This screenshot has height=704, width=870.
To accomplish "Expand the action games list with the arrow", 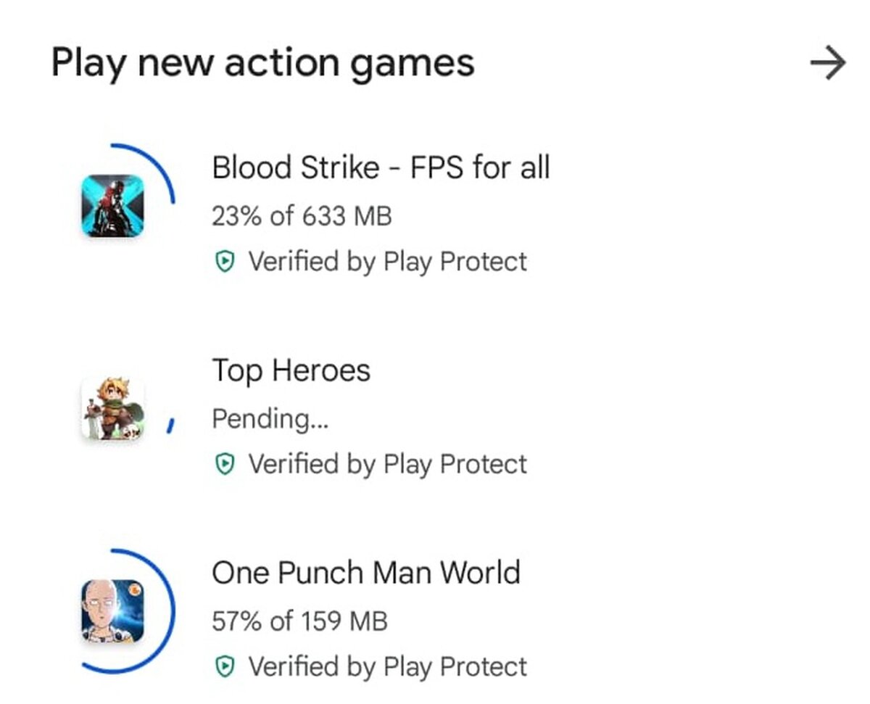I will coord(827,64).
